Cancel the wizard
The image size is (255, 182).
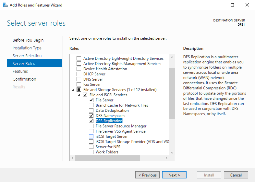236,175
